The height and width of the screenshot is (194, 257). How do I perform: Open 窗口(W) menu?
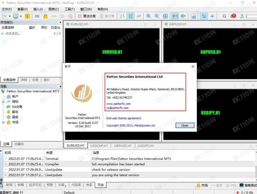coord(86,9)
